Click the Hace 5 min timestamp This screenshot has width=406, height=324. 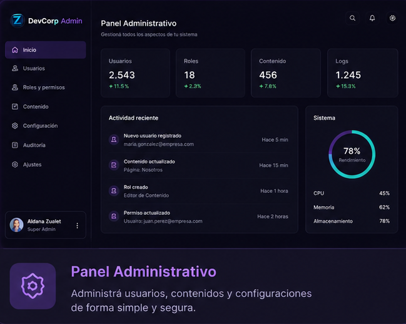pyautogui.click(x=275, y=140)
